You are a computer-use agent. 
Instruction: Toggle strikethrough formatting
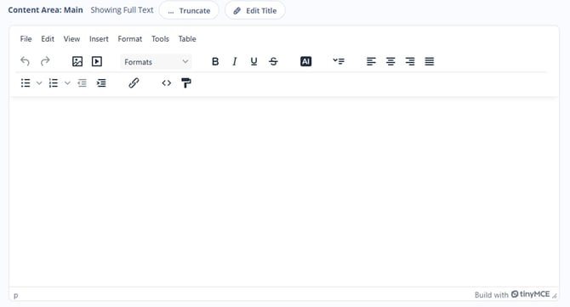click(273, 61)
